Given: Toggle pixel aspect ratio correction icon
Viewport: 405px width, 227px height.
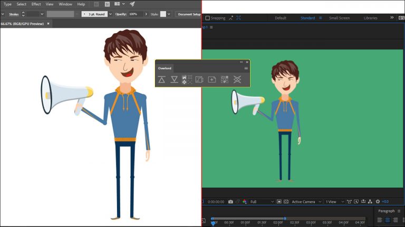Looking at the screenshot, I should (x=349, y=202).
